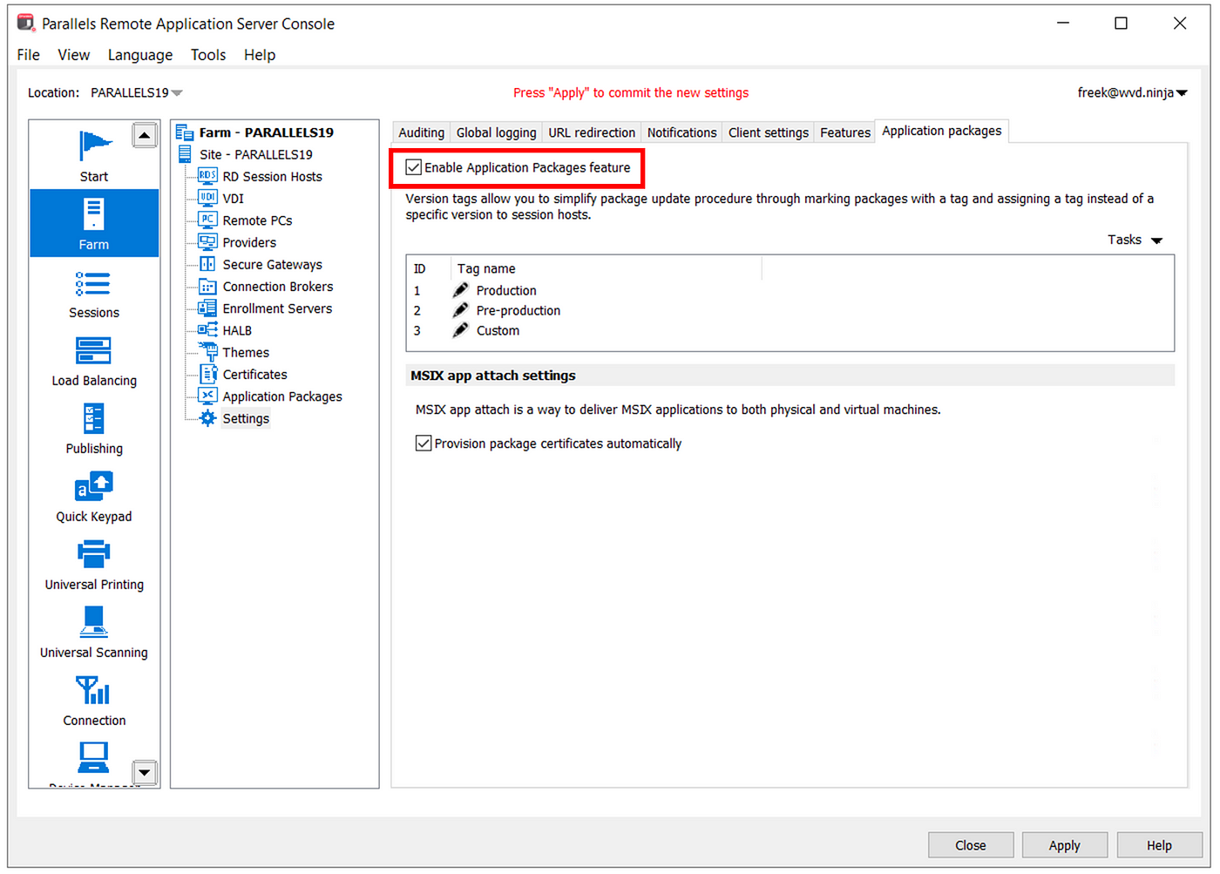Screen dimensions: 1220x874
Task: Select the Site - PARALLELS19 tree node
Action: tap(255, 154)
